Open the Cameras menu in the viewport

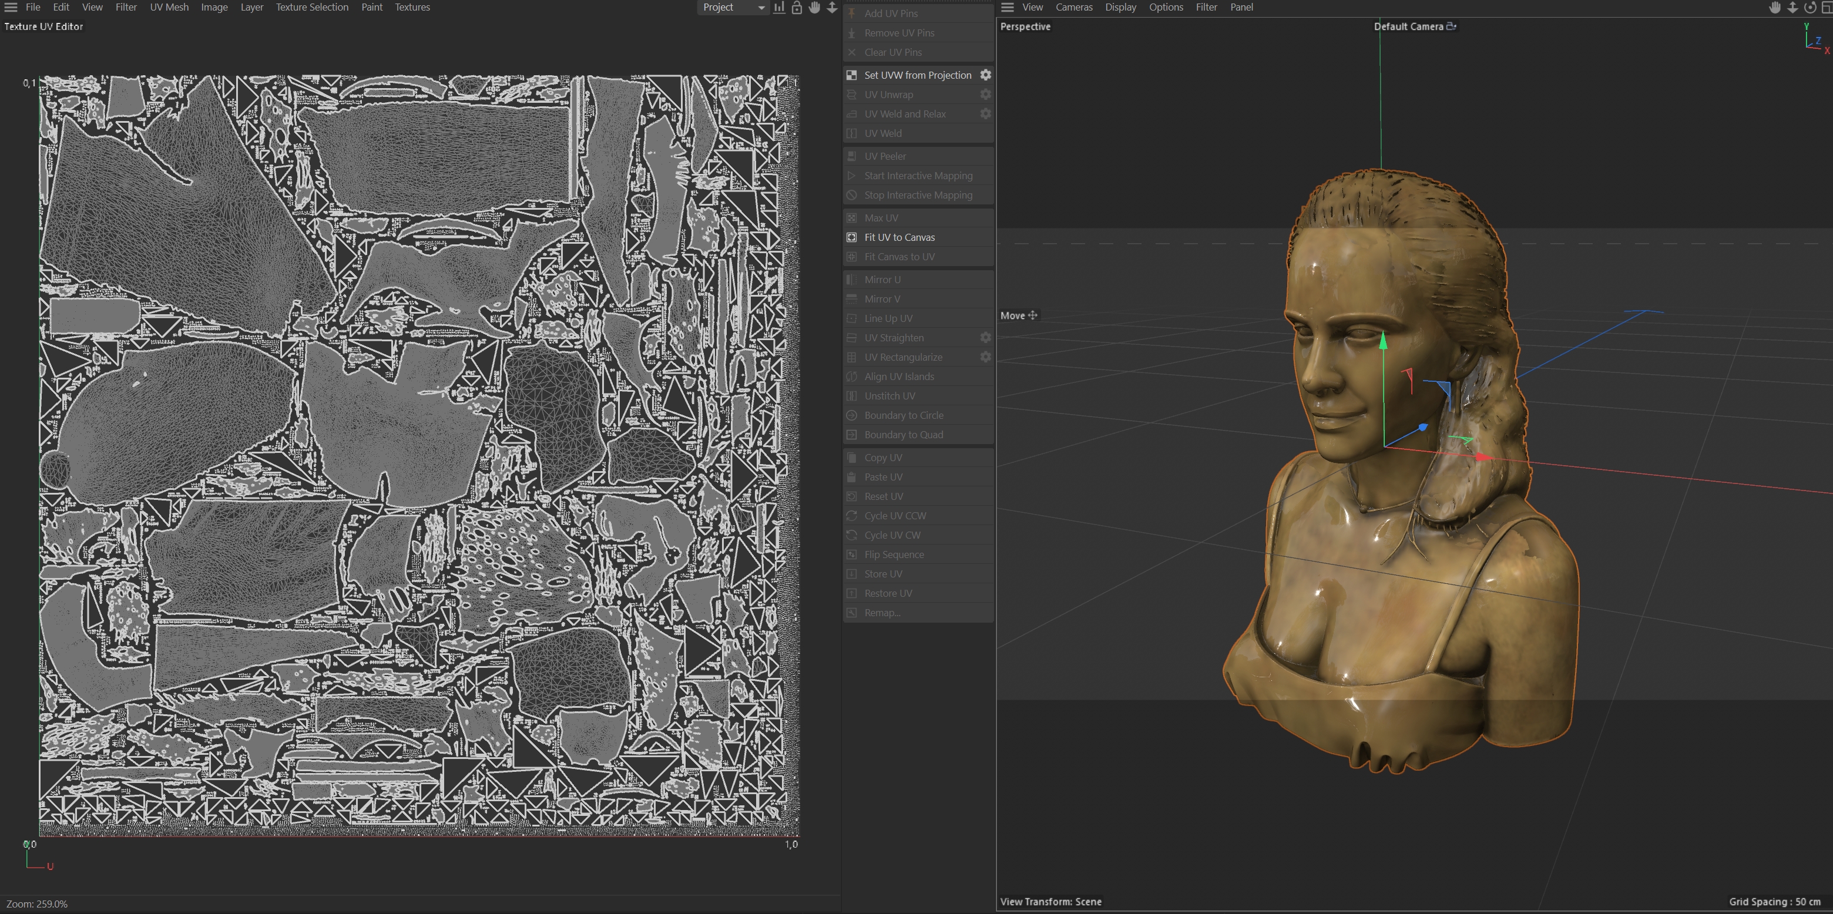(1074, 7)
